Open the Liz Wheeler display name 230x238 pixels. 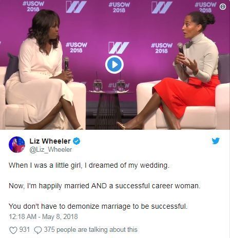pyautogui.click(x=50, y=141)
